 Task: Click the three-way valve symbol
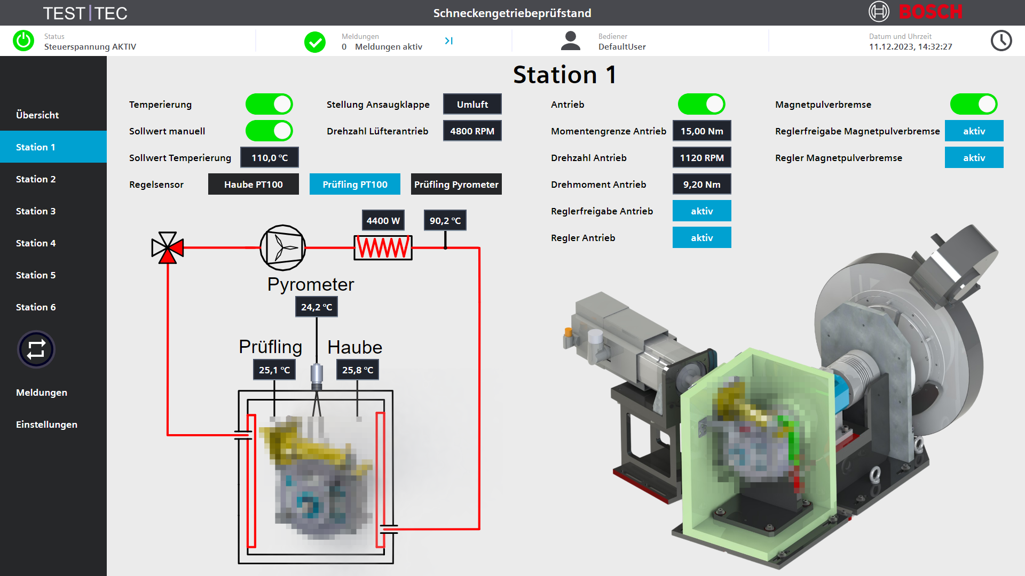click(x=168, y=248)
